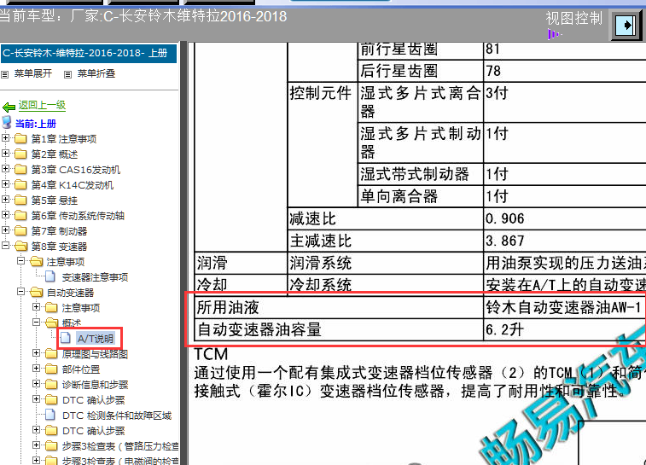Open 第1章 注意事项 tree item
The width and height of the screenshot is (646, 465).
click(64, 139)
